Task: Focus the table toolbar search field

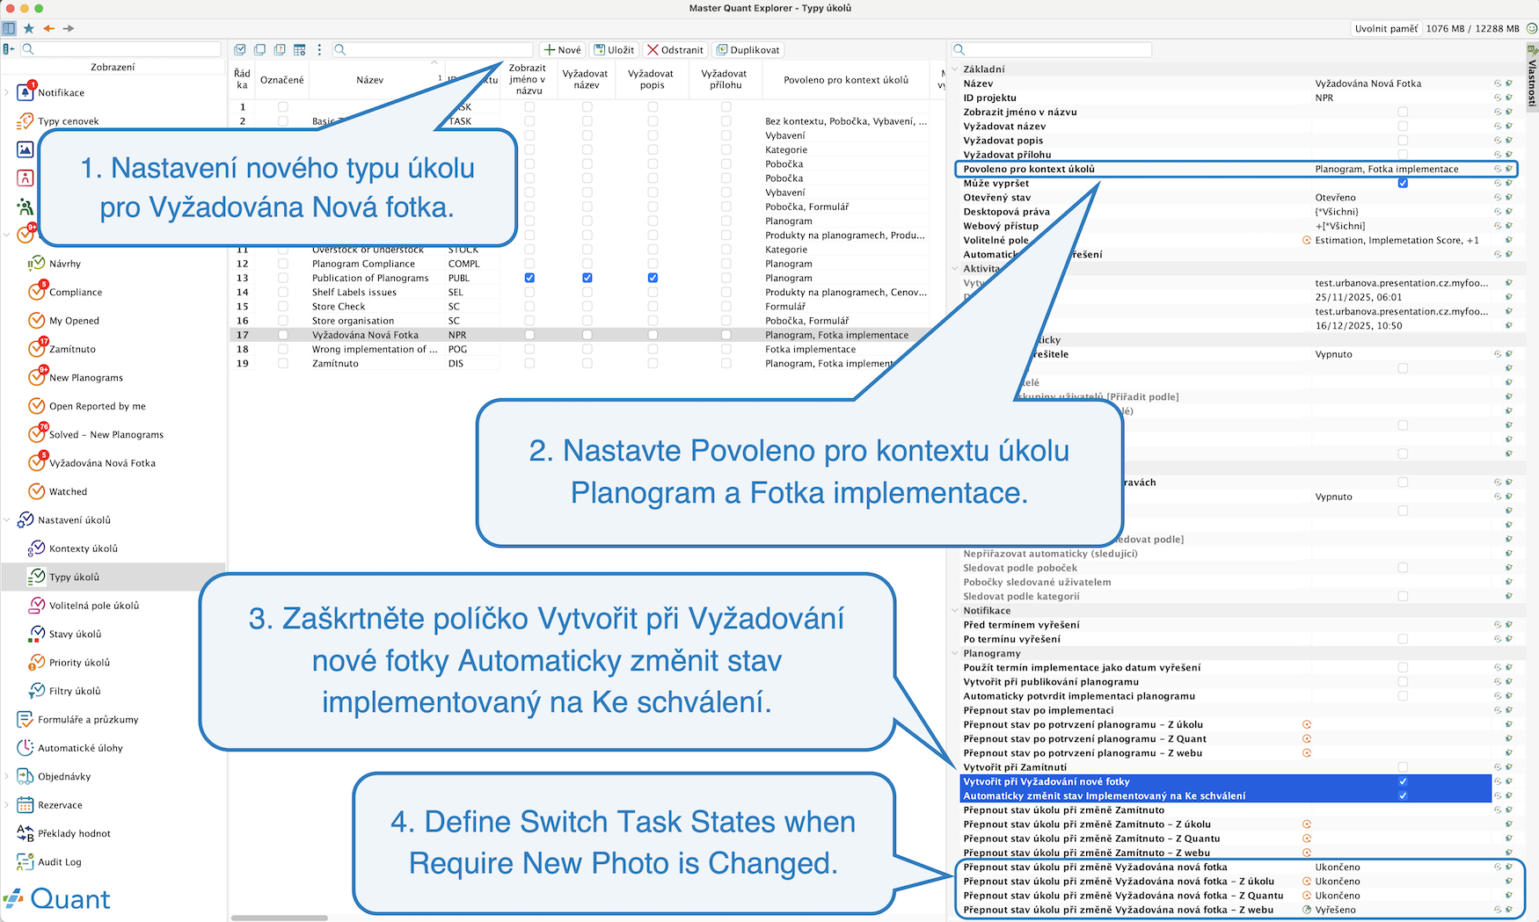Action: [x=433, y=50]
